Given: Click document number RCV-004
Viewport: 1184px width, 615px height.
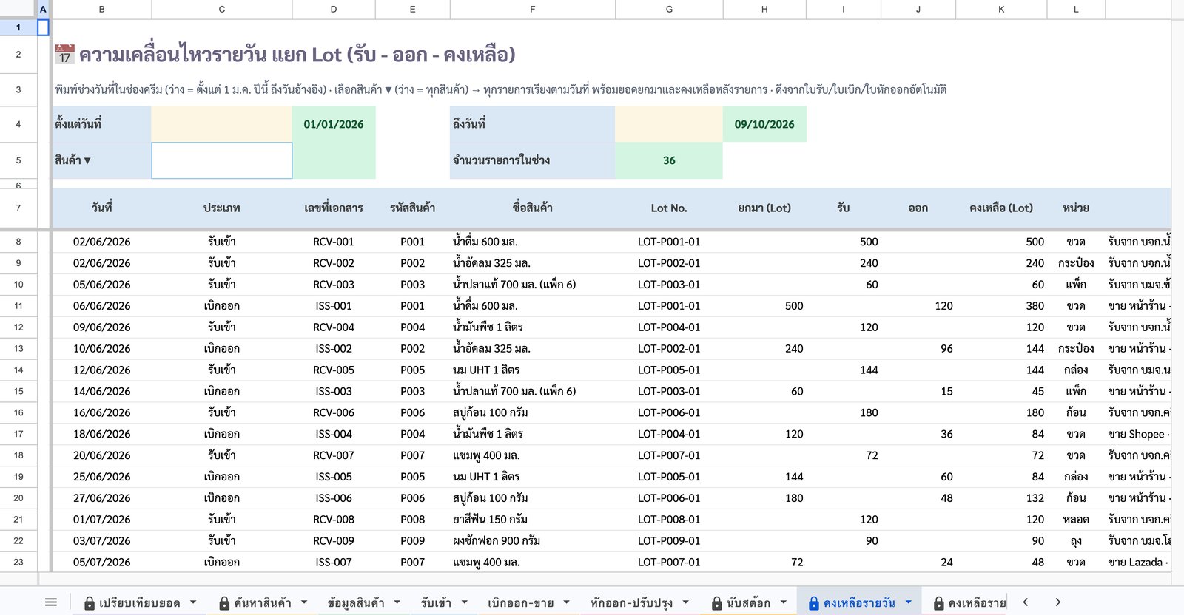Looking at the screenshot, I should (x=334, y=327).
